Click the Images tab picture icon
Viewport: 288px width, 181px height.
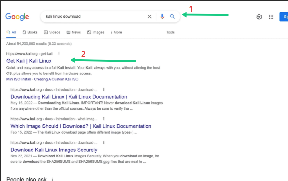(x=89, y=32)
